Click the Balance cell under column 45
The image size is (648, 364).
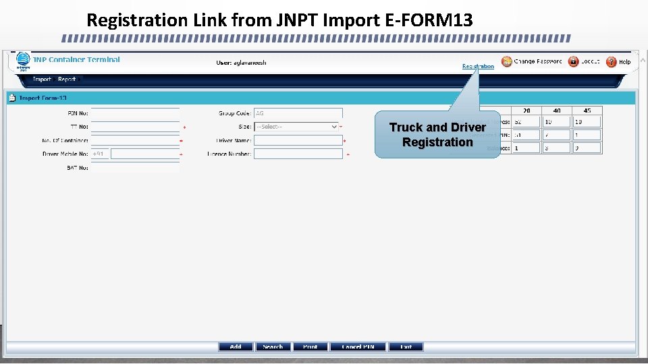pos(587,148)
